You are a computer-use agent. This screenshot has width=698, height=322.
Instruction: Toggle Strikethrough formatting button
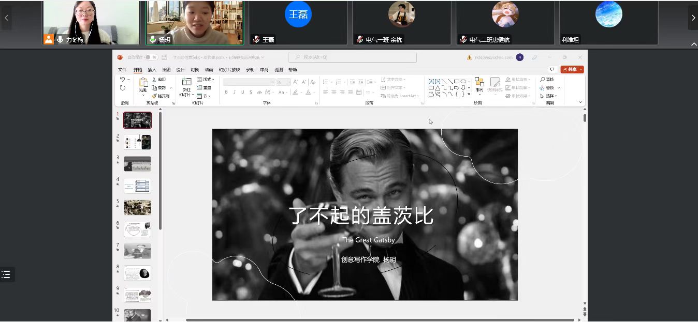pos(259,92)
